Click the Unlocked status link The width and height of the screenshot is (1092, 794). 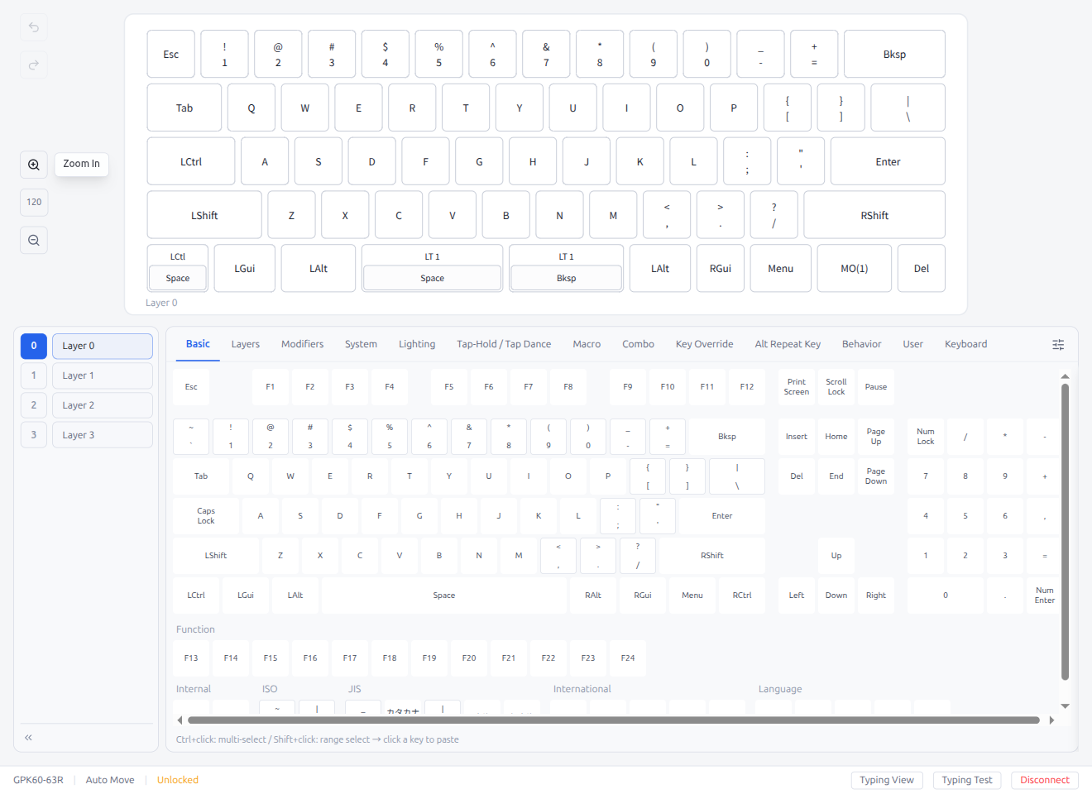178,780
